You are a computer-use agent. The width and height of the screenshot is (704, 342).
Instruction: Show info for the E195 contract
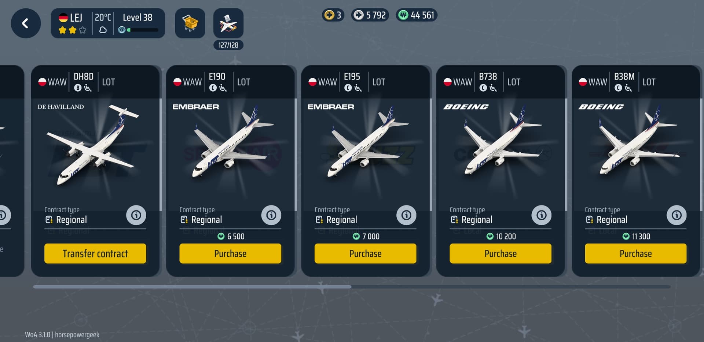(x=406, y=215)
